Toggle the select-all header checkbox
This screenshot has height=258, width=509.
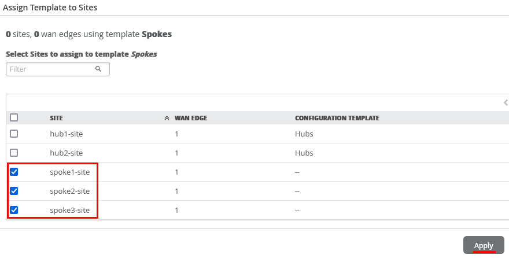tap(14, 117)
